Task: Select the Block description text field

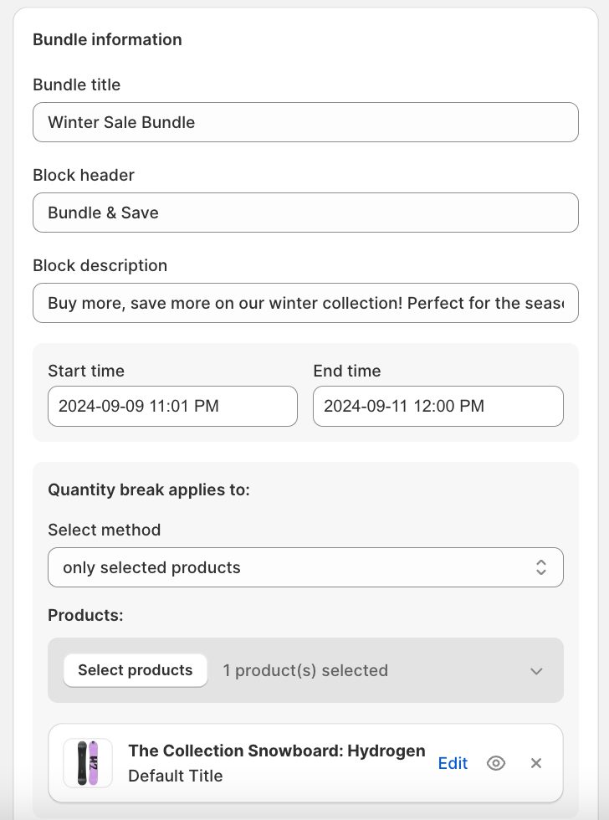Action: point(305,303)
